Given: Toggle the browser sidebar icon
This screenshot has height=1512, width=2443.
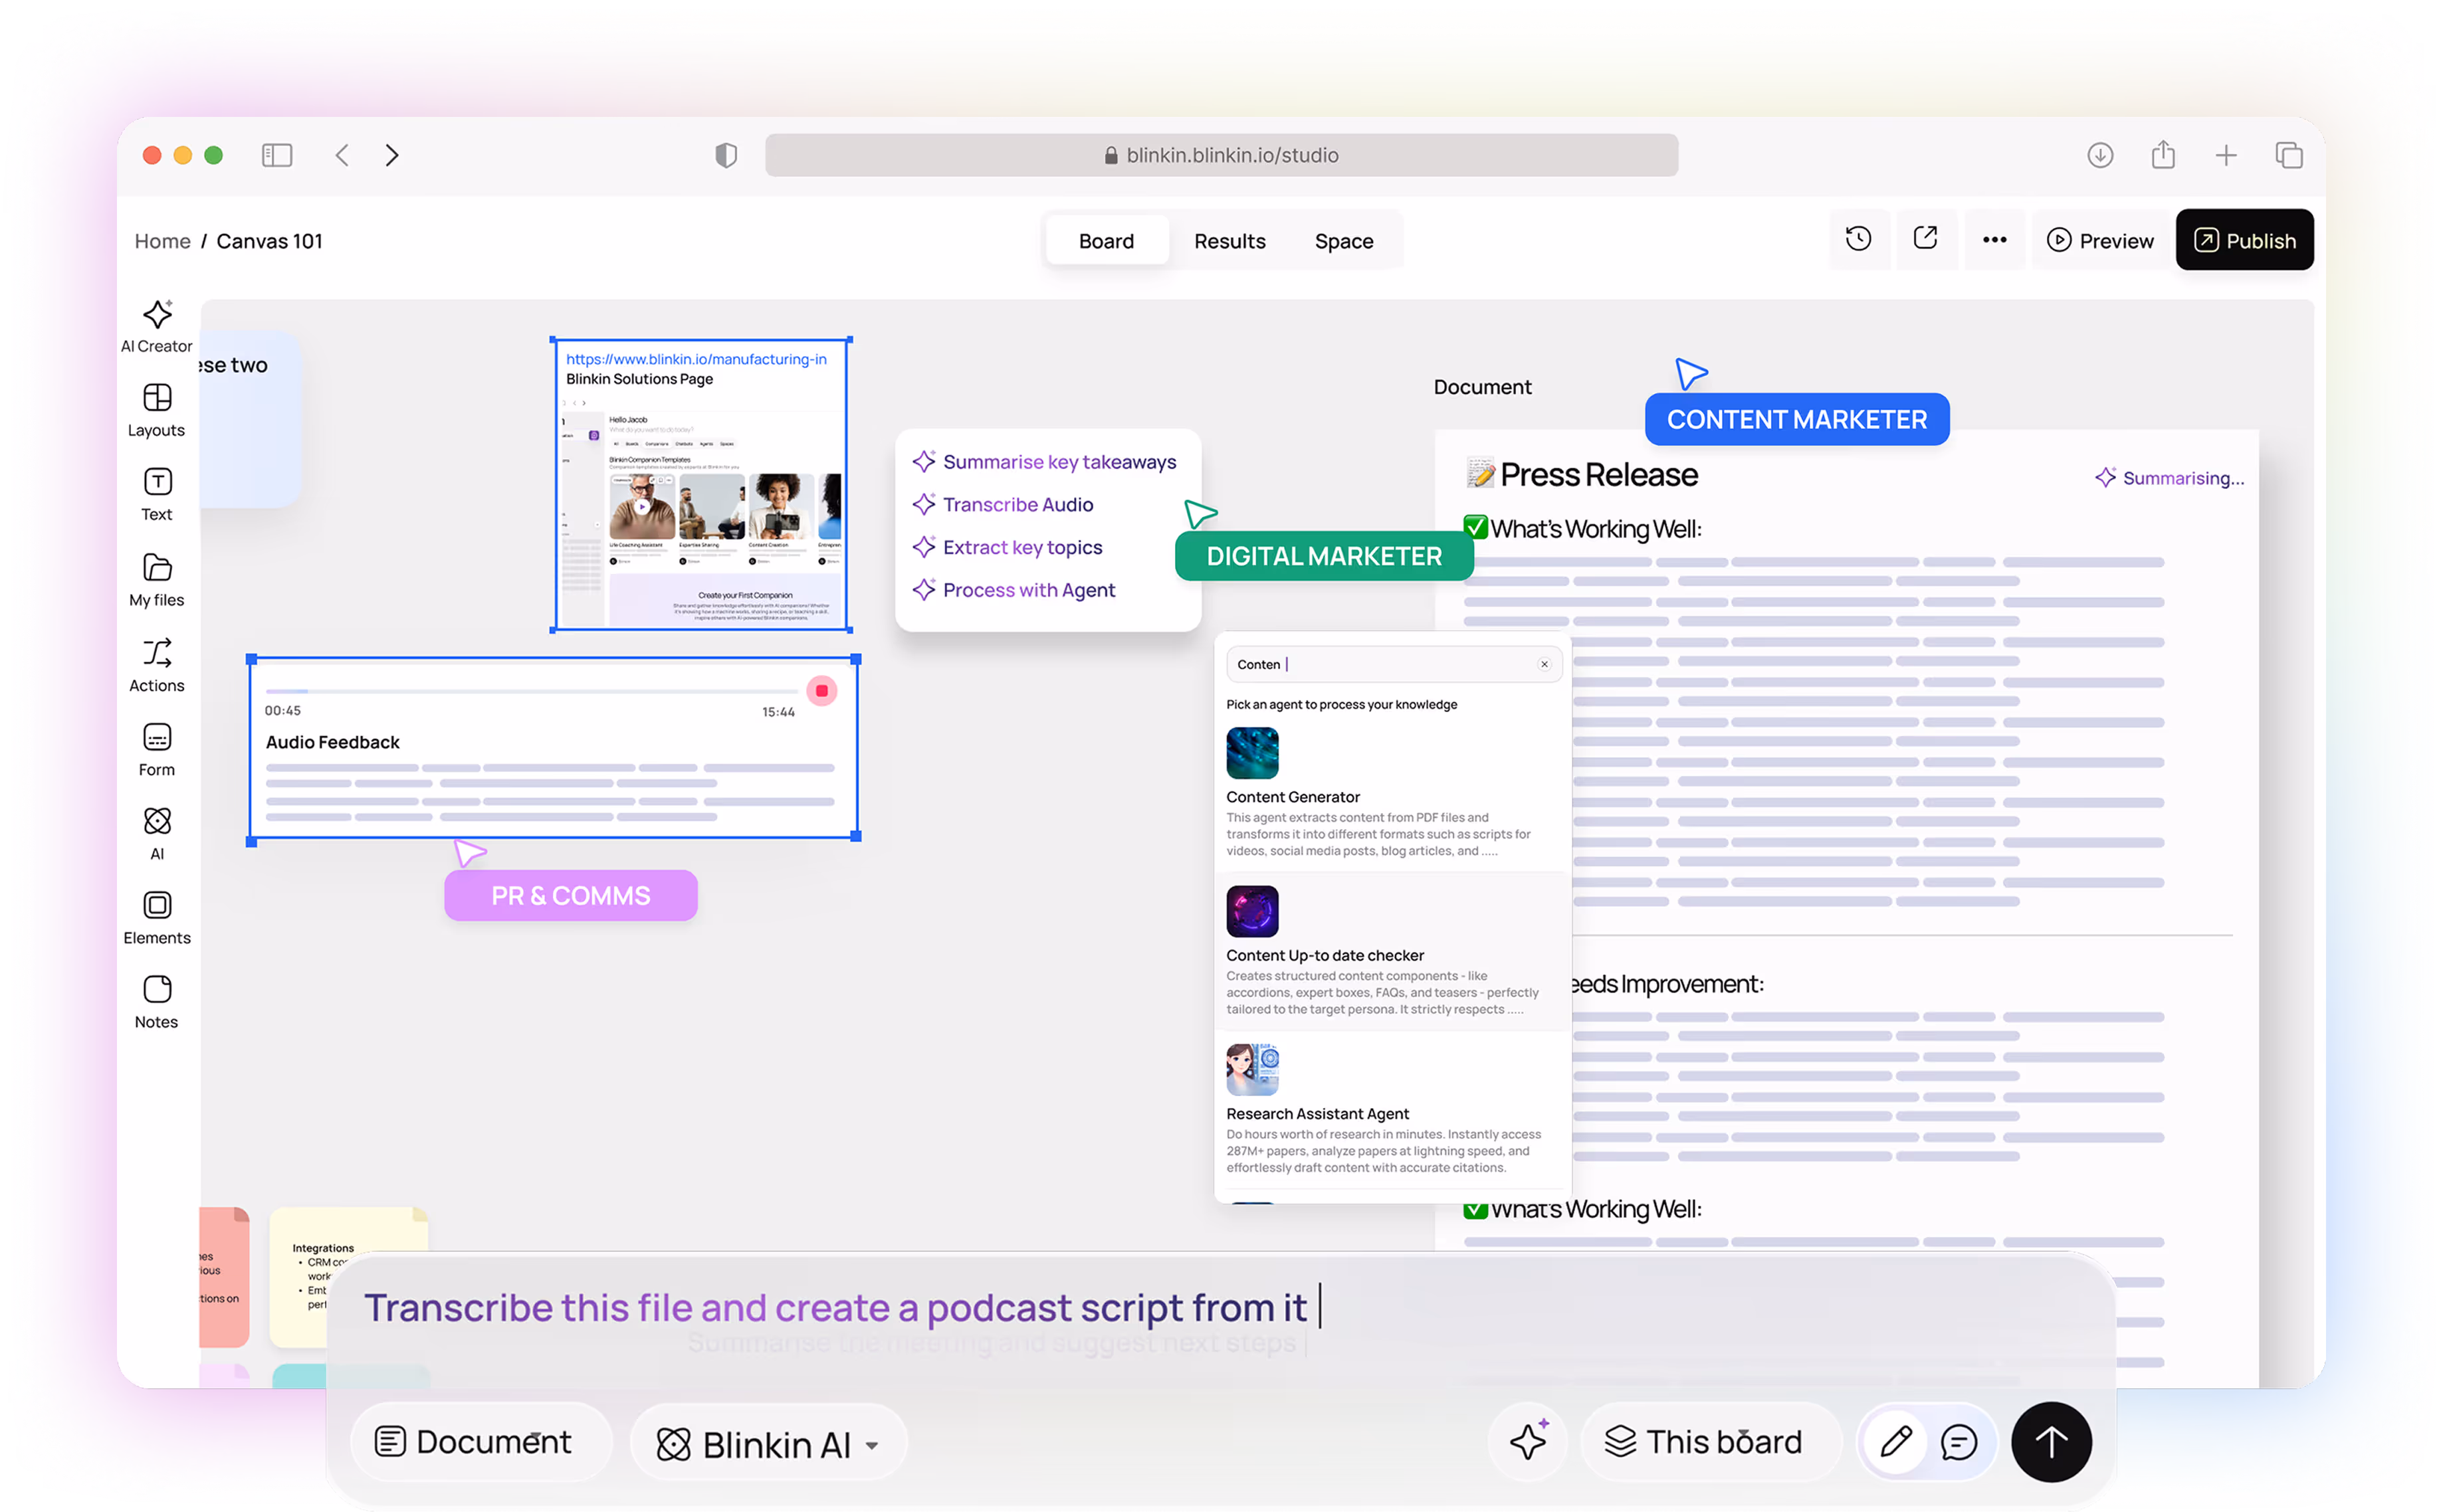Looking at the screenshot, I should coord(277,155).
